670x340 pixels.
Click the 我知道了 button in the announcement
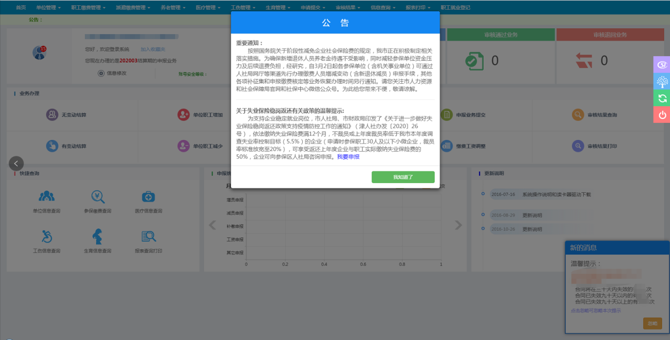403,177
